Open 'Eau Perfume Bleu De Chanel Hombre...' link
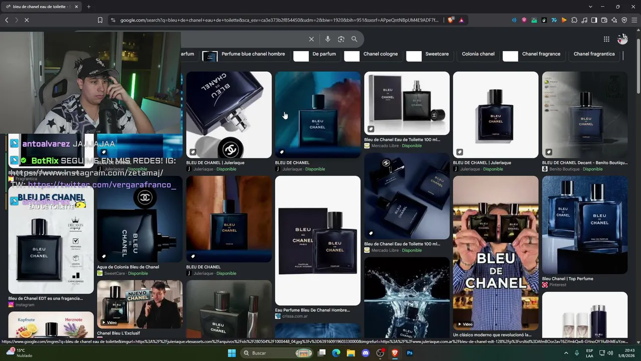 [312, 310]
